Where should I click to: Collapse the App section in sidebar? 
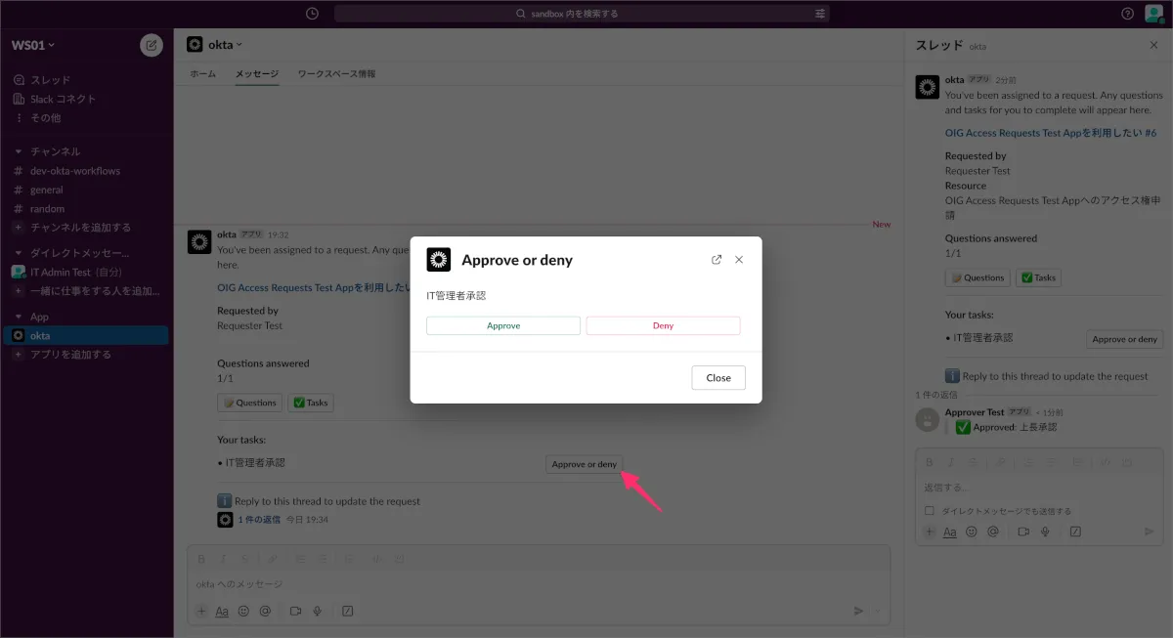[18, 317]
